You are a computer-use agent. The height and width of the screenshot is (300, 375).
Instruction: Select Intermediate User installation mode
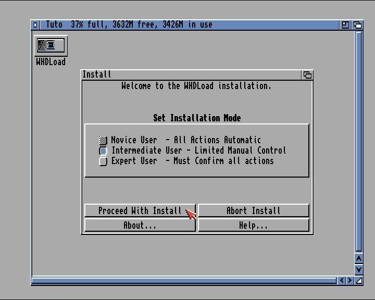[x=103, y=151]
